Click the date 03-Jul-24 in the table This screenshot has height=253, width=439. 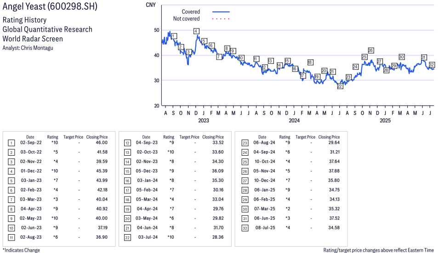[148, 237]
